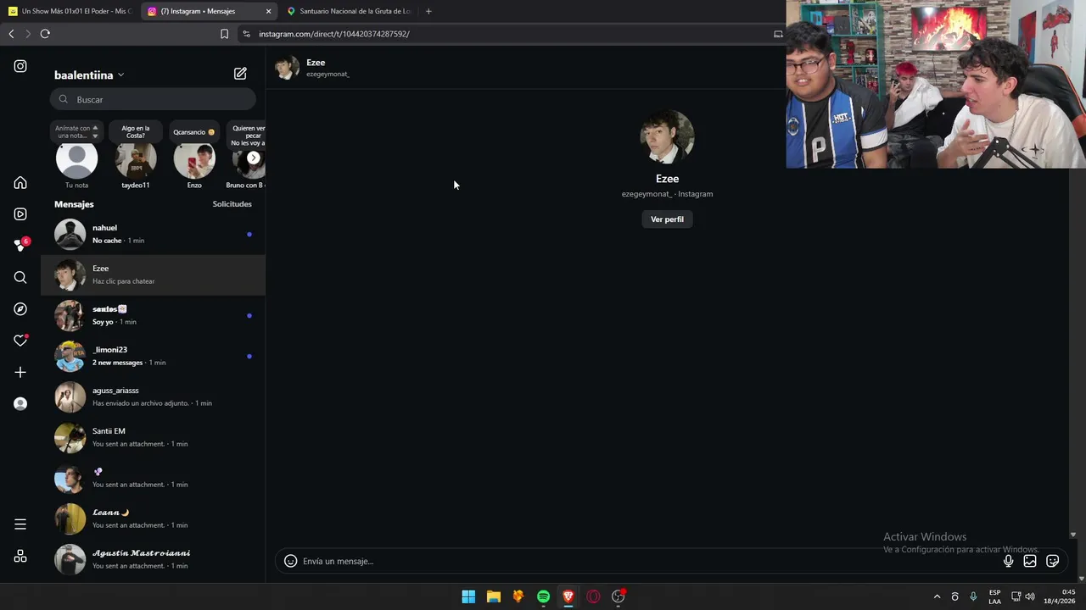Switch to Un Show Más browser tab
The width and height of the screenshot is (1086, 610).
tap(70, 11)
